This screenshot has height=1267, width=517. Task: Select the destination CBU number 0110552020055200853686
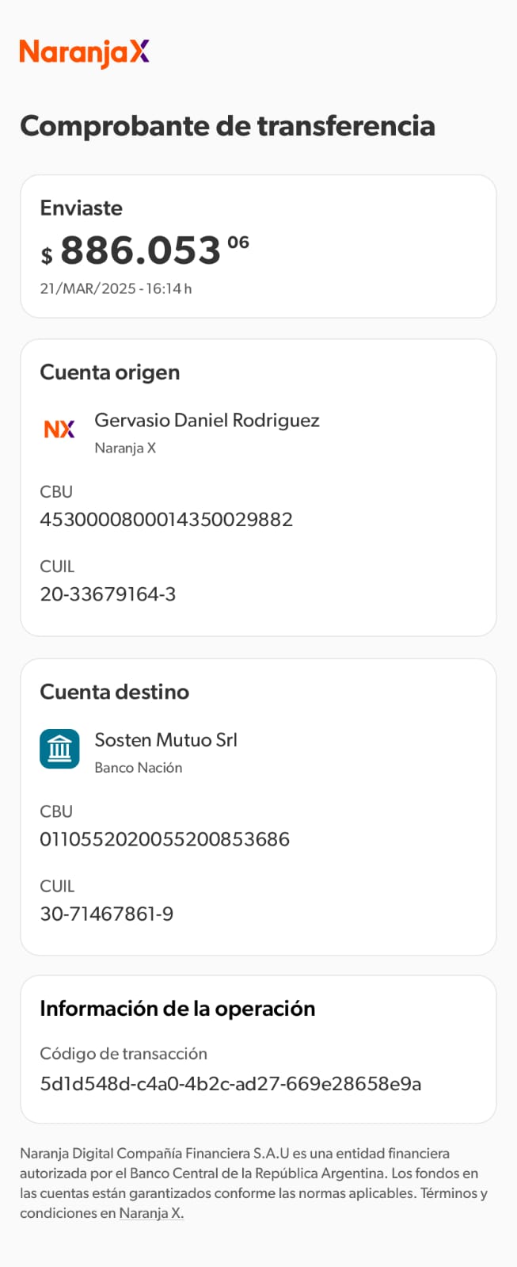[x=165, y=839]
